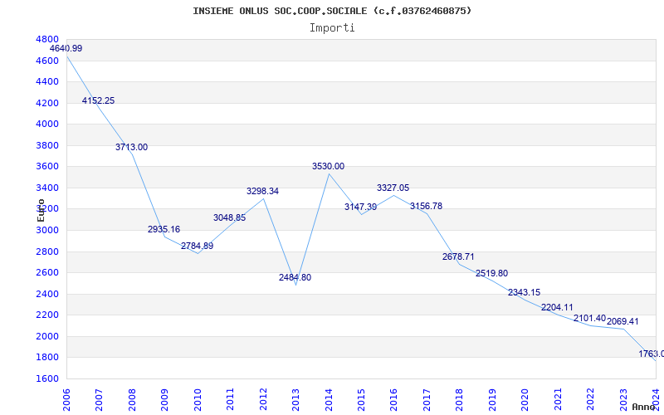664x415 pixels.
Task: Click the 3600 y-axis tick label
Action: [47, 167]
